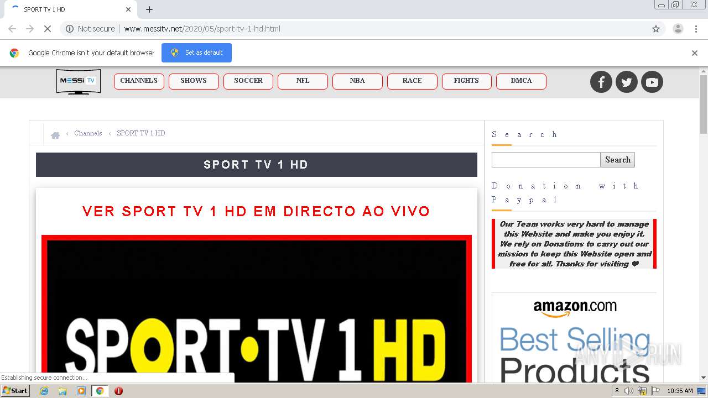Open a new browser tab
Image resolution: width=708 pixels, height=398 pixels.
[x=149, y=9]
